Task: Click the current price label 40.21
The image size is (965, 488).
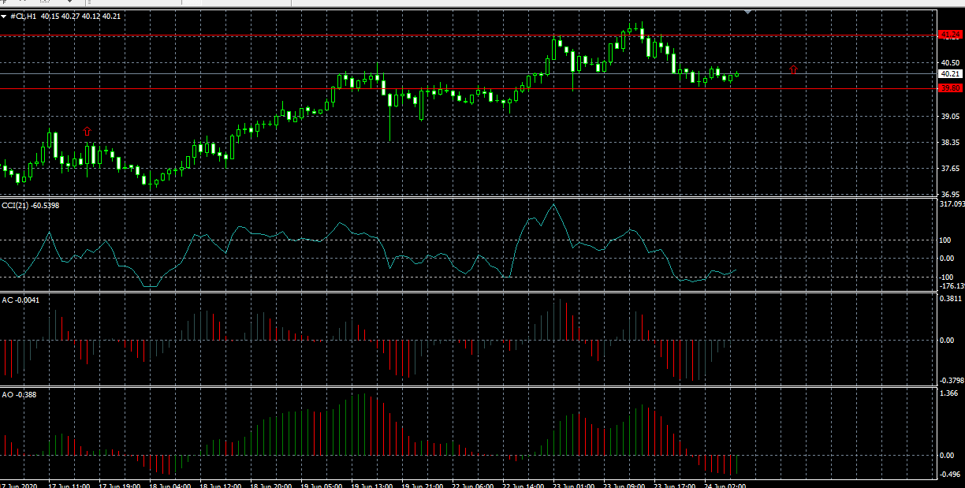Action: coord(950,74)
